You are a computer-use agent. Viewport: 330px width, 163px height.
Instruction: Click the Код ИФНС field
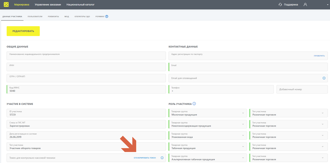(86, 89)
